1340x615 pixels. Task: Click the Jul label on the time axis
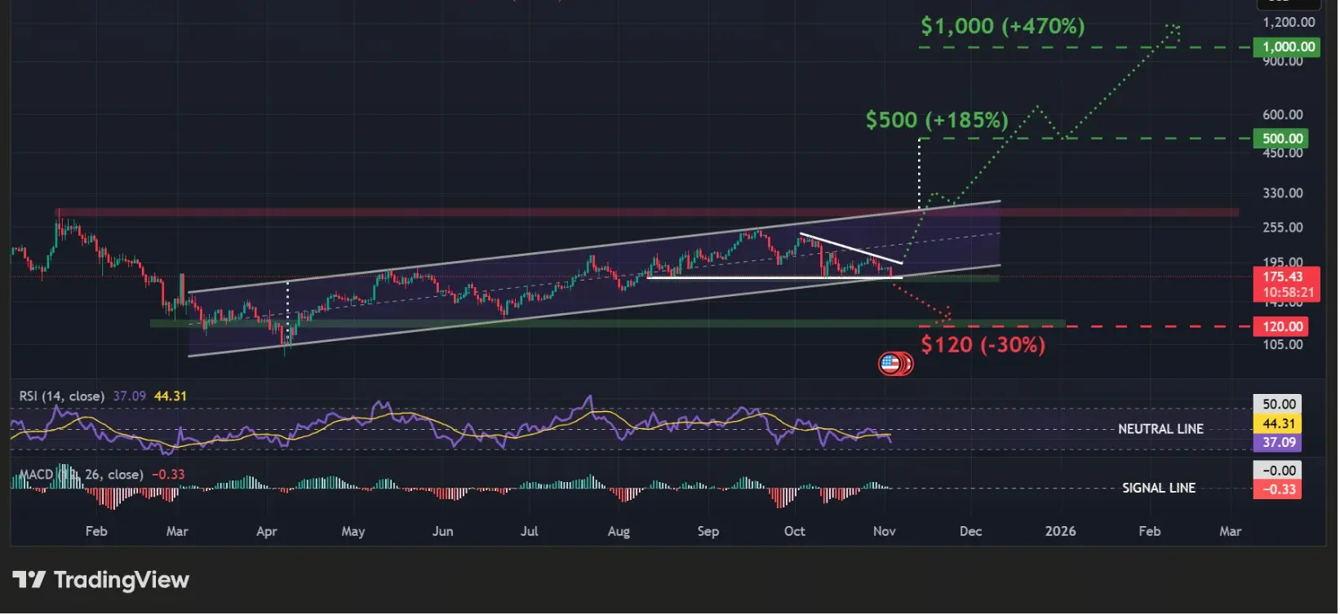530,532
